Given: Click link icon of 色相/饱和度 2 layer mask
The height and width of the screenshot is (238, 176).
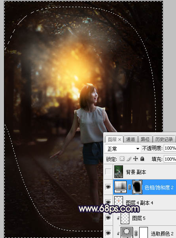Looking at the screenshot, I should [129, 187].
